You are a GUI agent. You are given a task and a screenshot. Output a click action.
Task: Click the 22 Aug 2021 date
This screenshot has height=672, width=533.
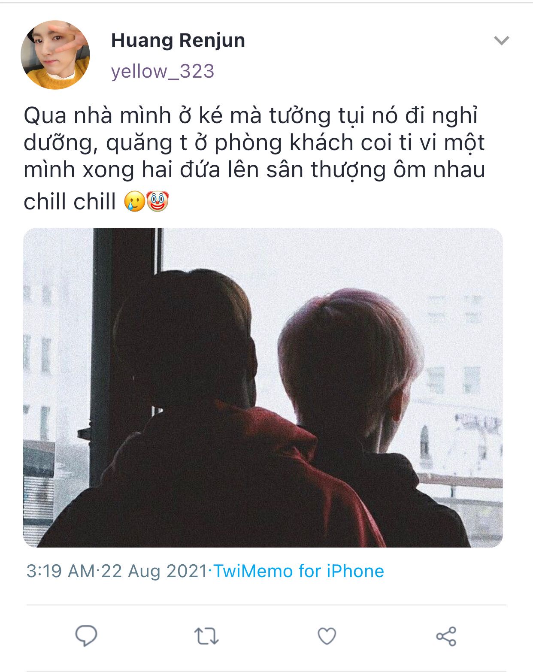click(x=154, y=571)
